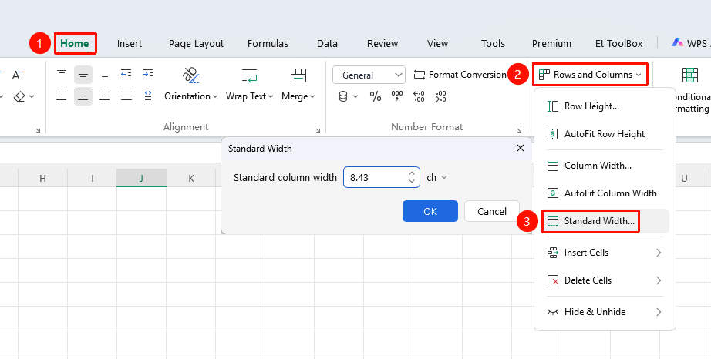Open the ch unit dropdown
711x359 pixels.
(x=436, y=177)
